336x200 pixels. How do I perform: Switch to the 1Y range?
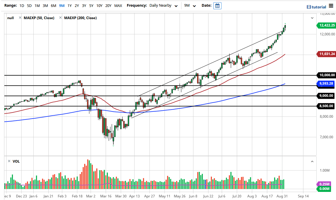click(69, 5)
